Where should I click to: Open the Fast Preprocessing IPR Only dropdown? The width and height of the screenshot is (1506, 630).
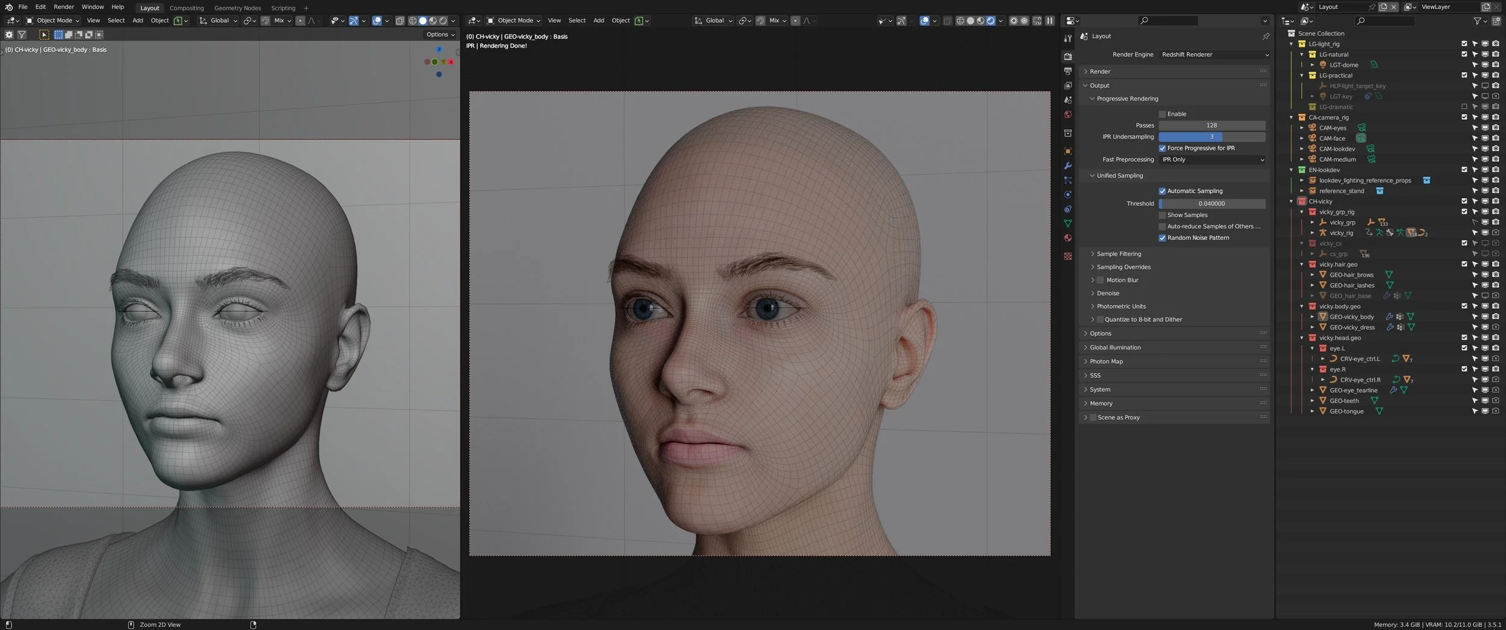[x=1212, y=159]
